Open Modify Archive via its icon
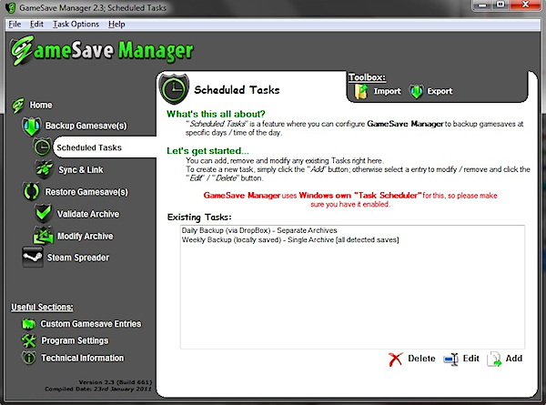This screenshot has height=405, width=546. [43, 236]
